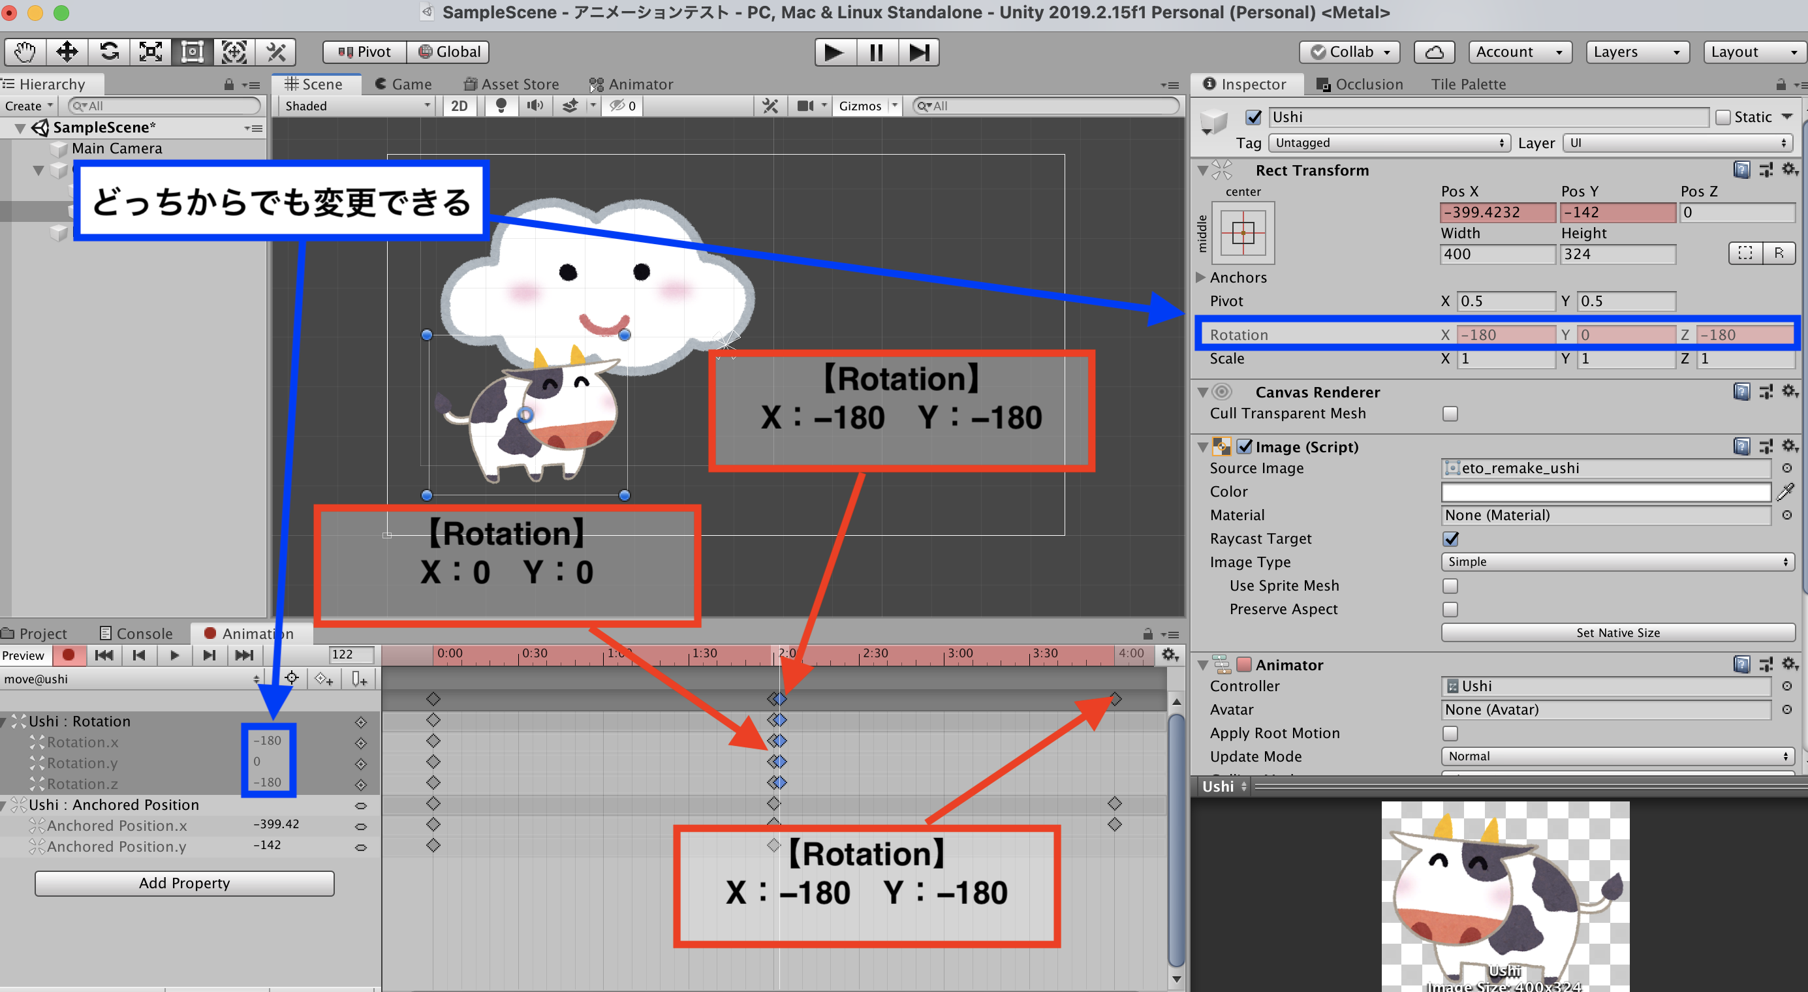Click the Image Color swatch field

(x=1606, y=492)
